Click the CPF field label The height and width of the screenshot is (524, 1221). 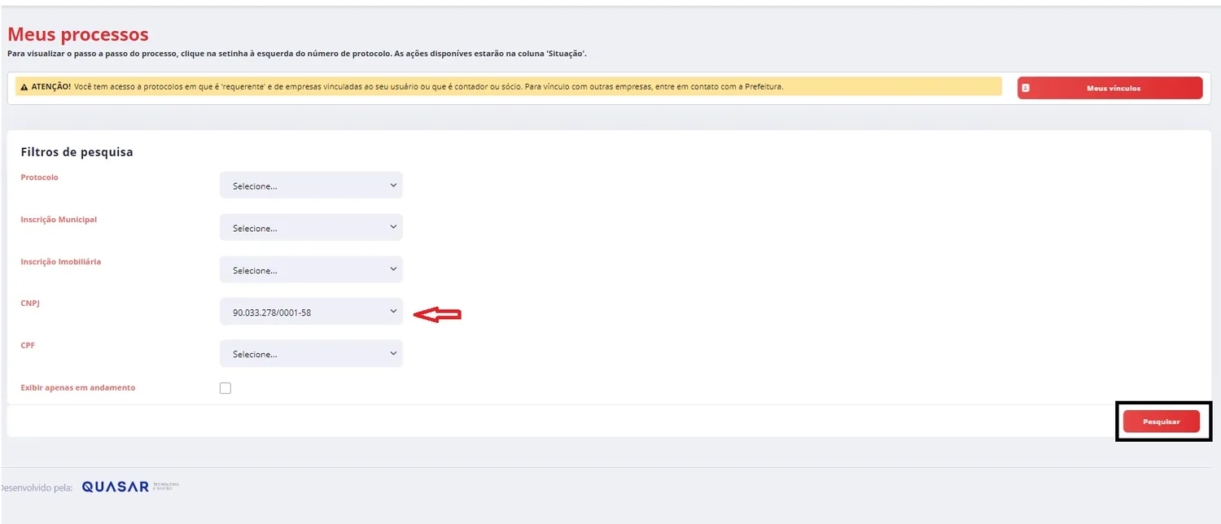(28, 345)
